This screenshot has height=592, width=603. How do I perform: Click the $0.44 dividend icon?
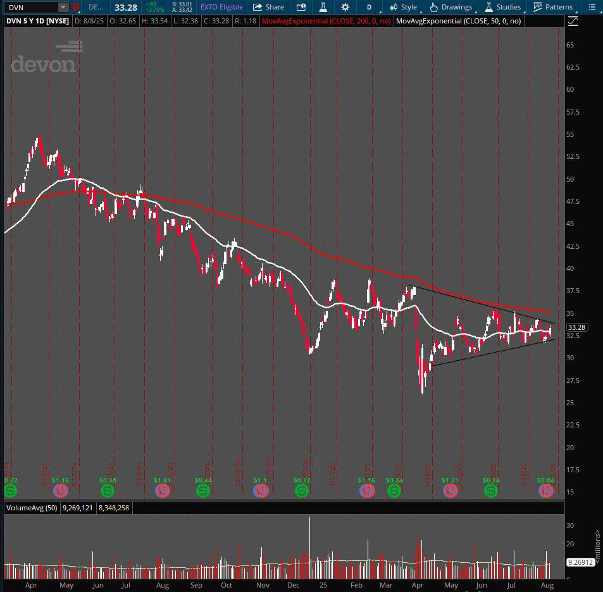tap(203, 491)
